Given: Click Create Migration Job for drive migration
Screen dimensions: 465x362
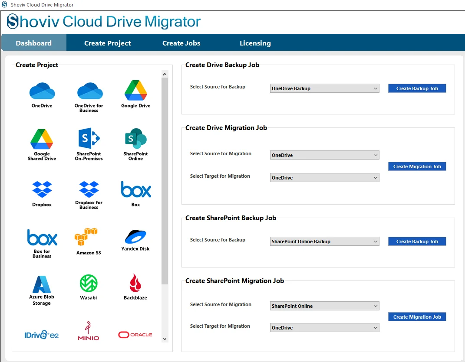Looking at the screenshot, I should coord(417,166).
